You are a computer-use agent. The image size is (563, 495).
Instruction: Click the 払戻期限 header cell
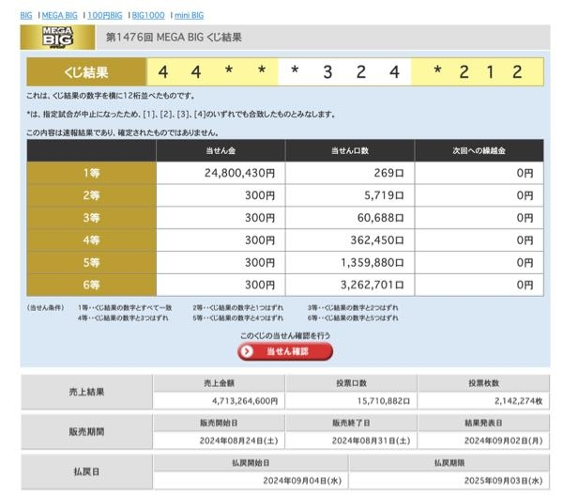[x=449, y=463]
